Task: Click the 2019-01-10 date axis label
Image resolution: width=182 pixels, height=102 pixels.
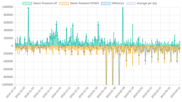Action: click(x=93, y=92)
